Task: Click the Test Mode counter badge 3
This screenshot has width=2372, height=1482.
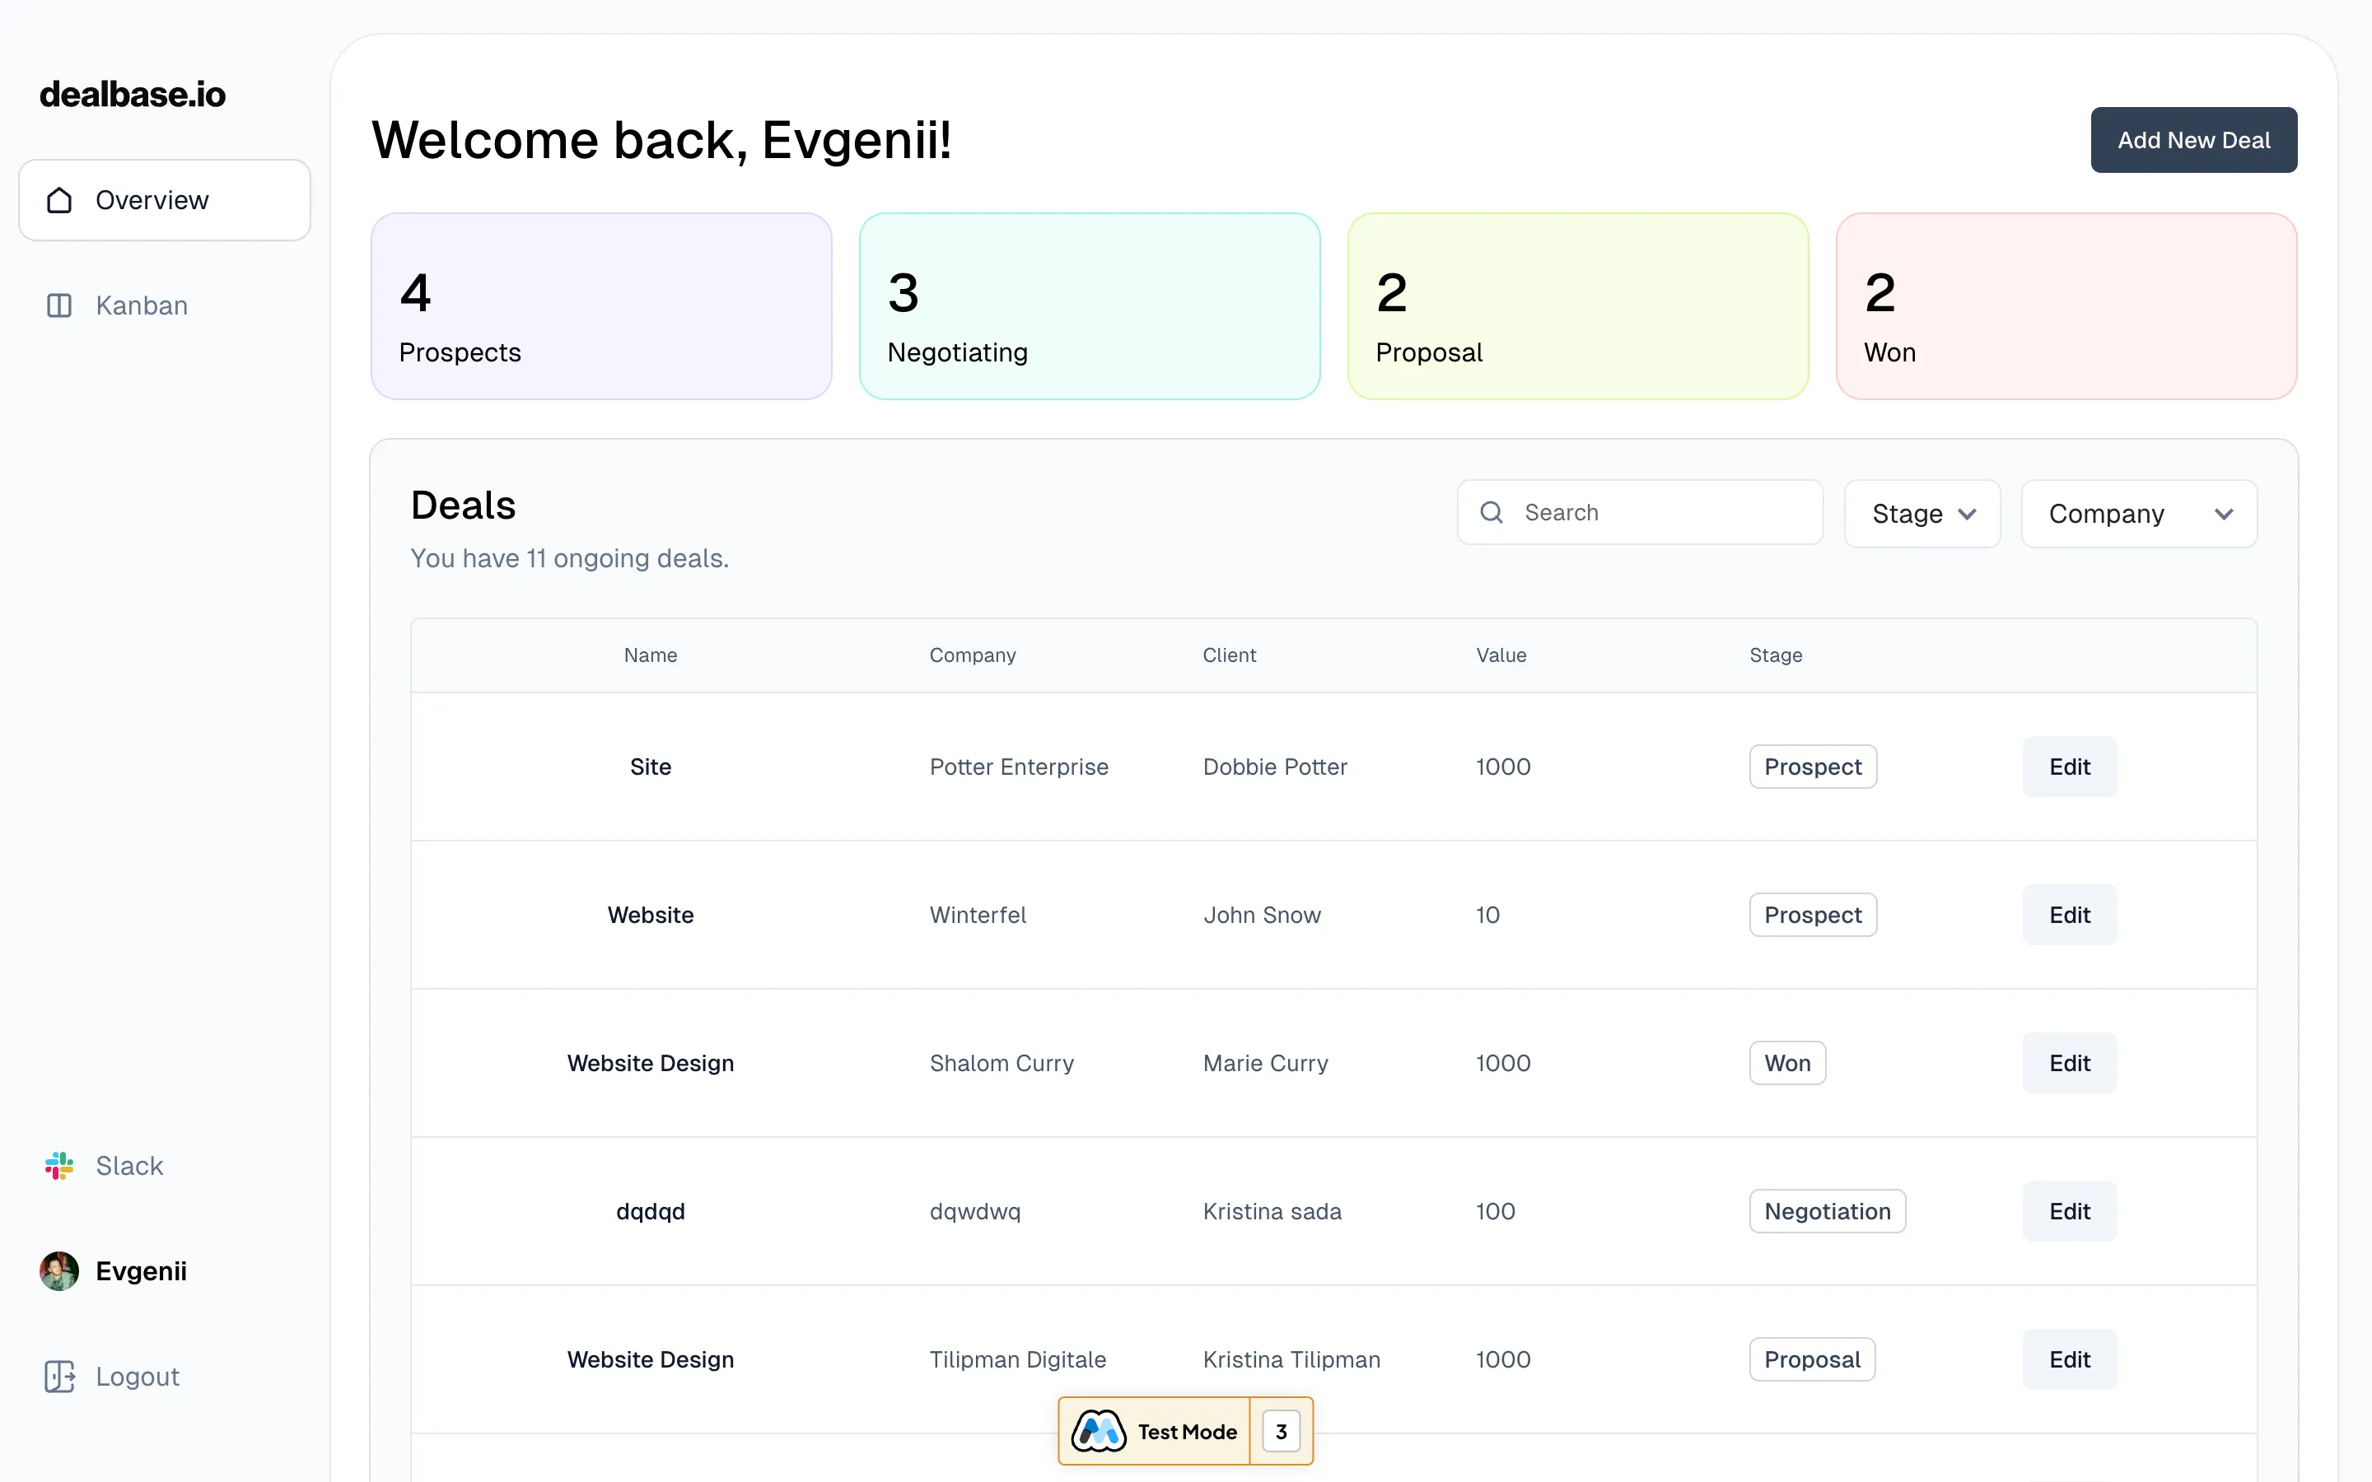Action: pos(1280,1431)
